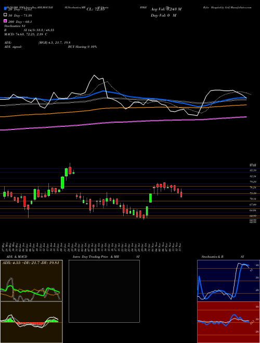
Task: Click the 'Intra Day Trading Price & MRSI' title
Action: 106,257
